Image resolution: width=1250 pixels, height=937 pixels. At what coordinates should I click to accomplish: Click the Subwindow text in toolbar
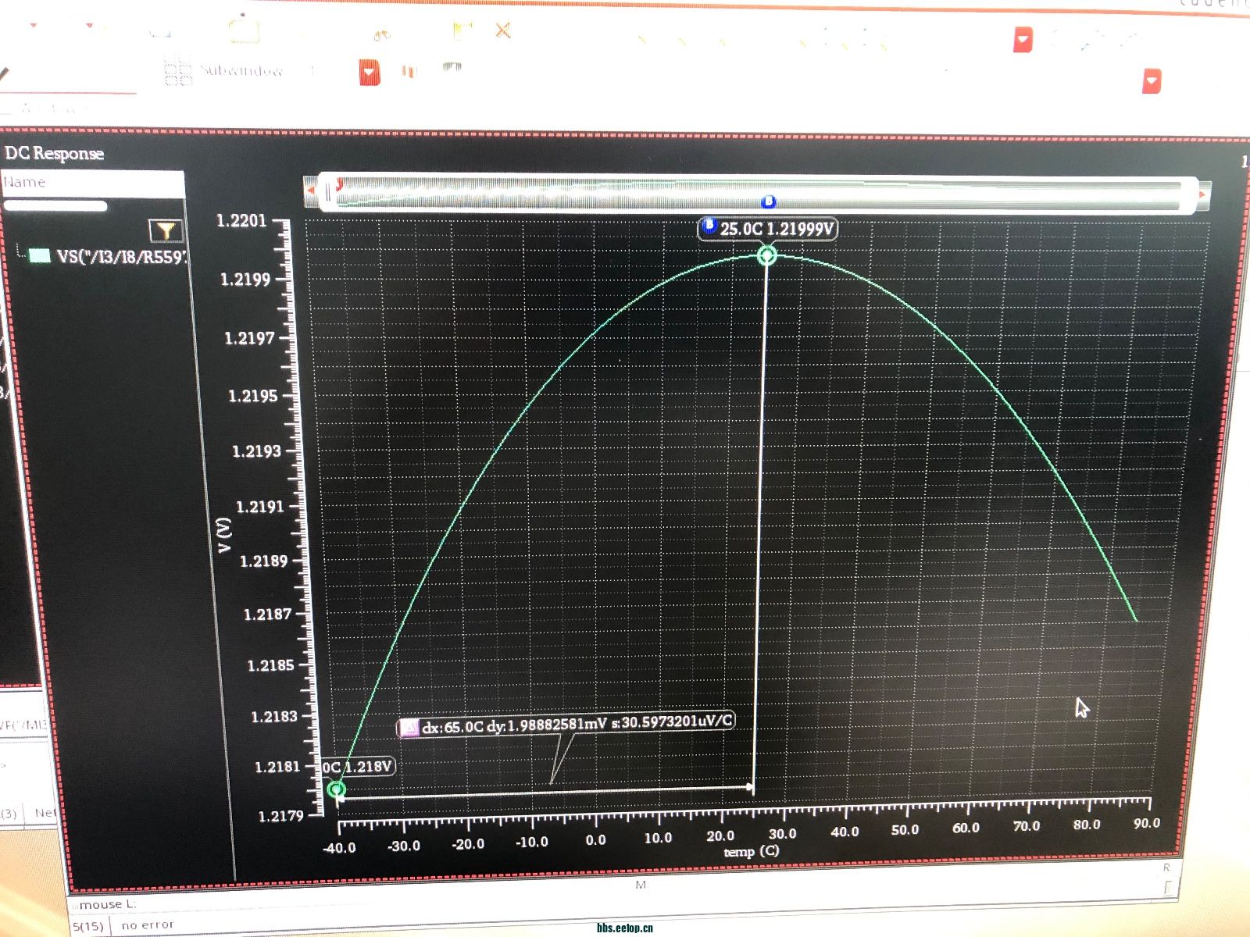coord(241,70)
